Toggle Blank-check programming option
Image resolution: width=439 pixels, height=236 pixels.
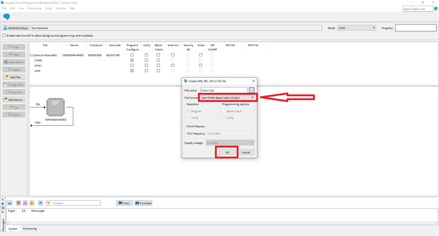tap(224, 111)
